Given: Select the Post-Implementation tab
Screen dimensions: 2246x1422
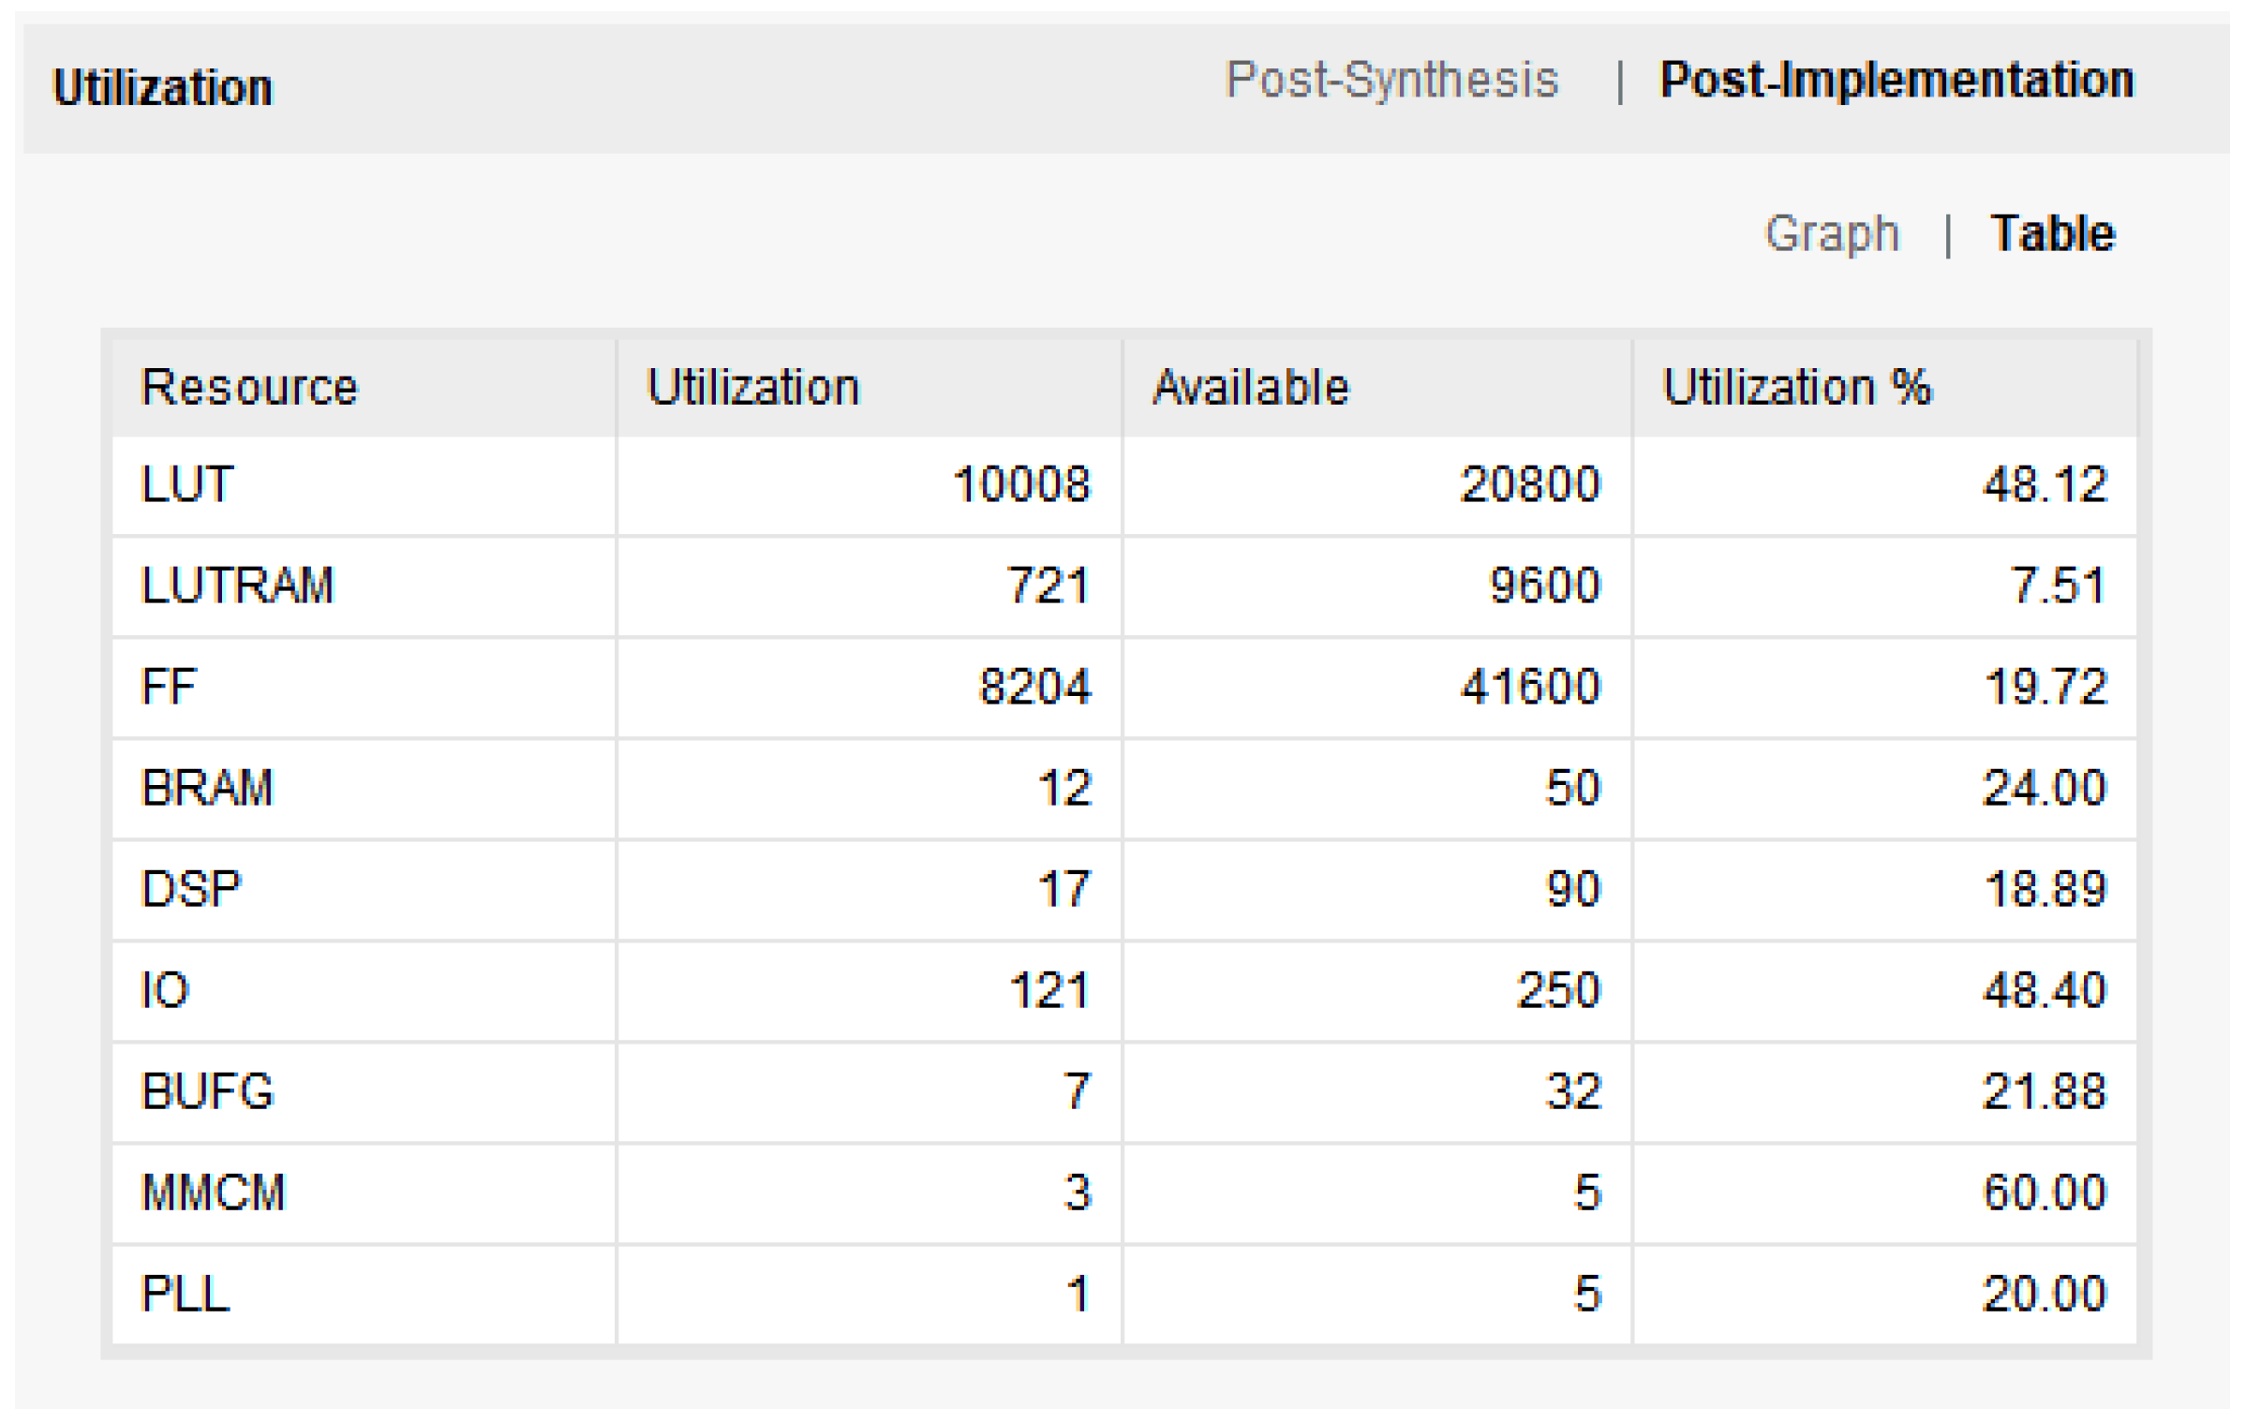Looking at the screenshot, I should 1896,81.
